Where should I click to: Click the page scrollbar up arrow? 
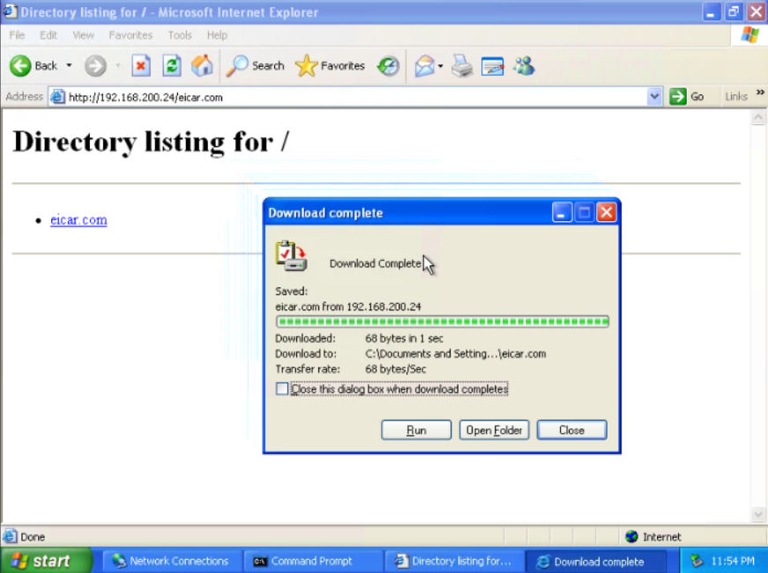point(757,117)
